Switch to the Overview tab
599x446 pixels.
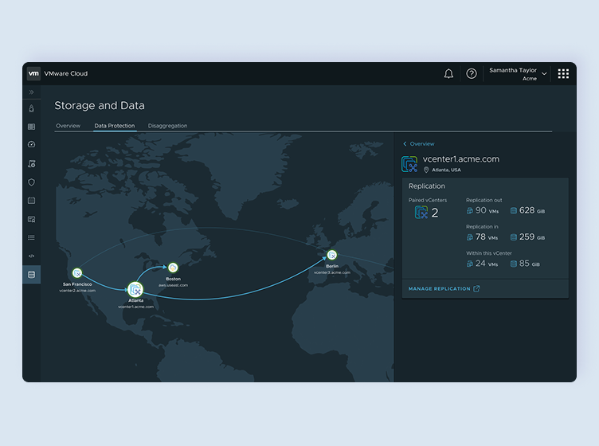tap(68, 126)
